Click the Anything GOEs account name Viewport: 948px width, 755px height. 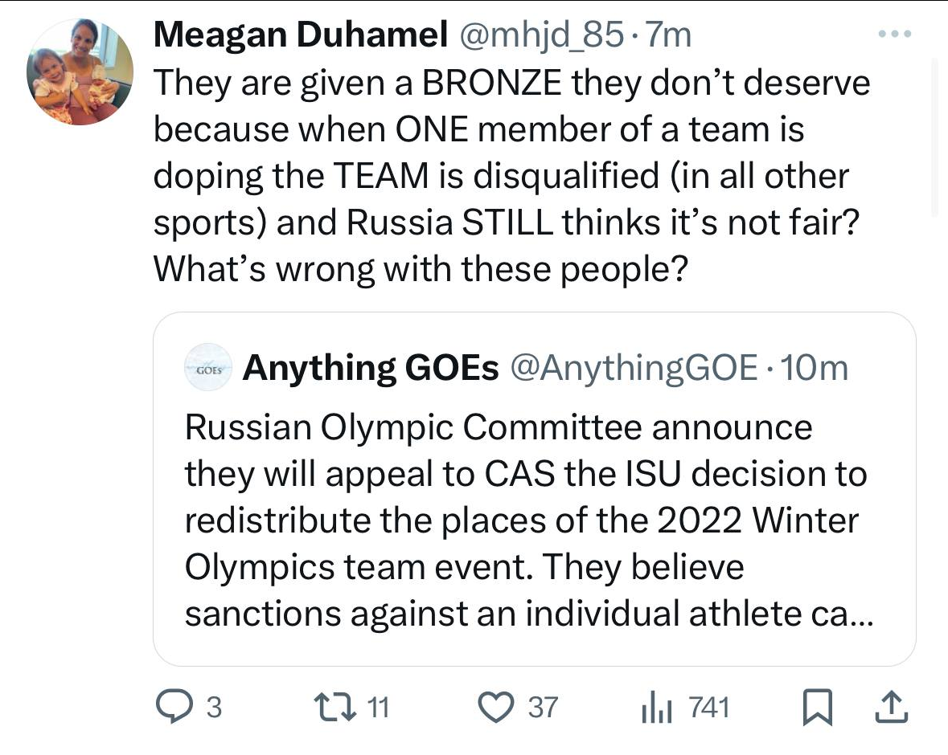(371, 368)
